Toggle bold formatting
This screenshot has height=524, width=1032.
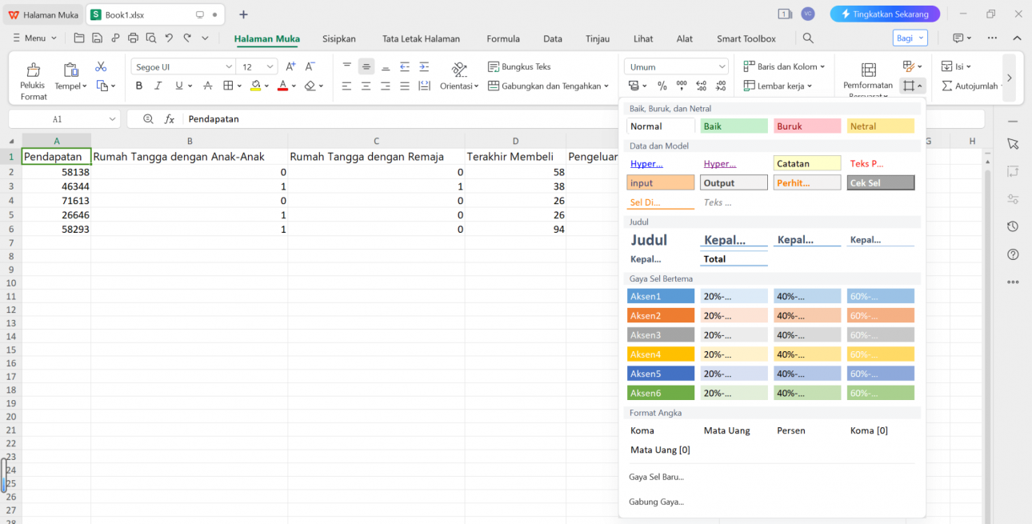(x=139, y=85)
